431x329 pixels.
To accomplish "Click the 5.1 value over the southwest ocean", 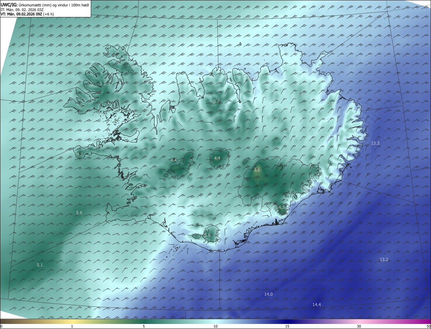I will click(x=40, y=265).
